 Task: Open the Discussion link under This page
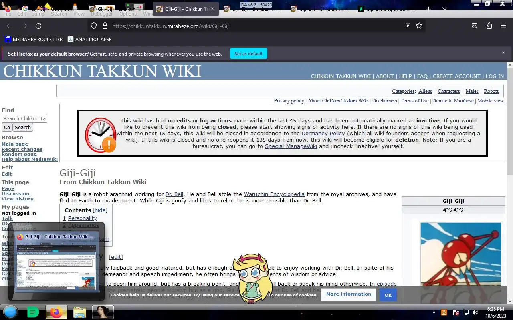tap(15, 194)
